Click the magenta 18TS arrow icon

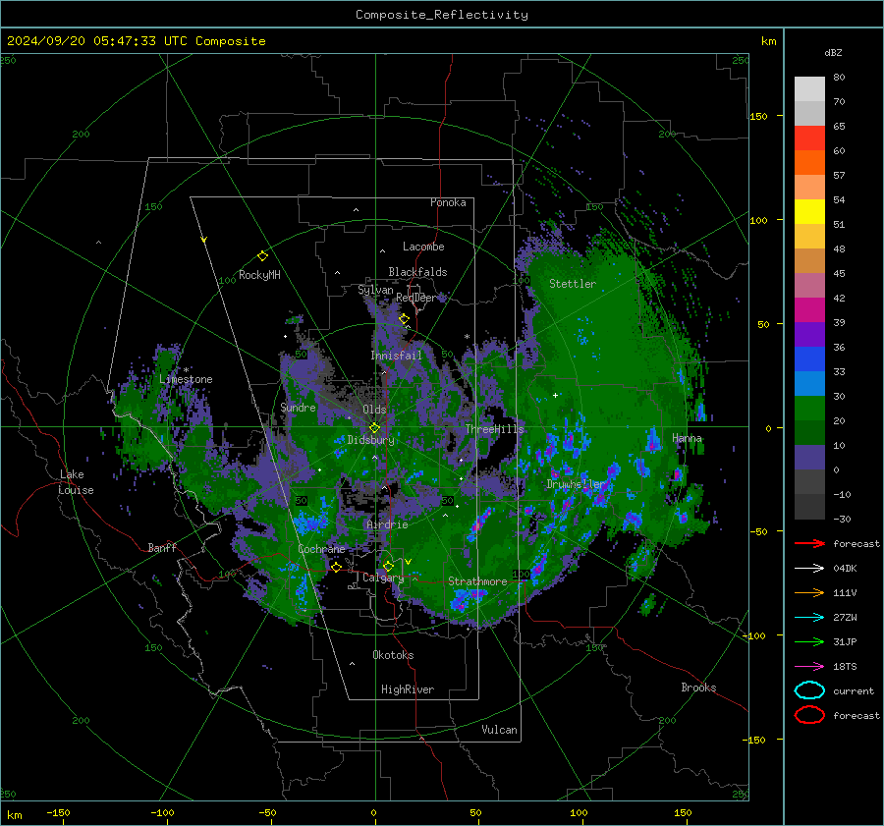coord(809,667)
